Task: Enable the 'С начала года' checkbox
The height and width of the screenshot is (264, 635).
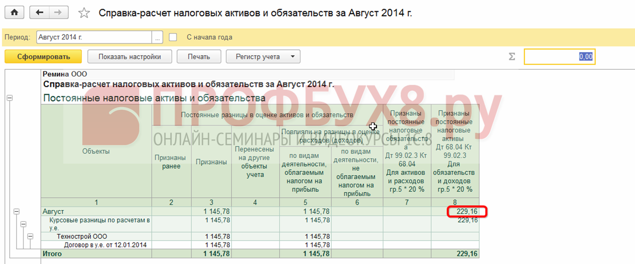Action: click(x=173, y=37)
